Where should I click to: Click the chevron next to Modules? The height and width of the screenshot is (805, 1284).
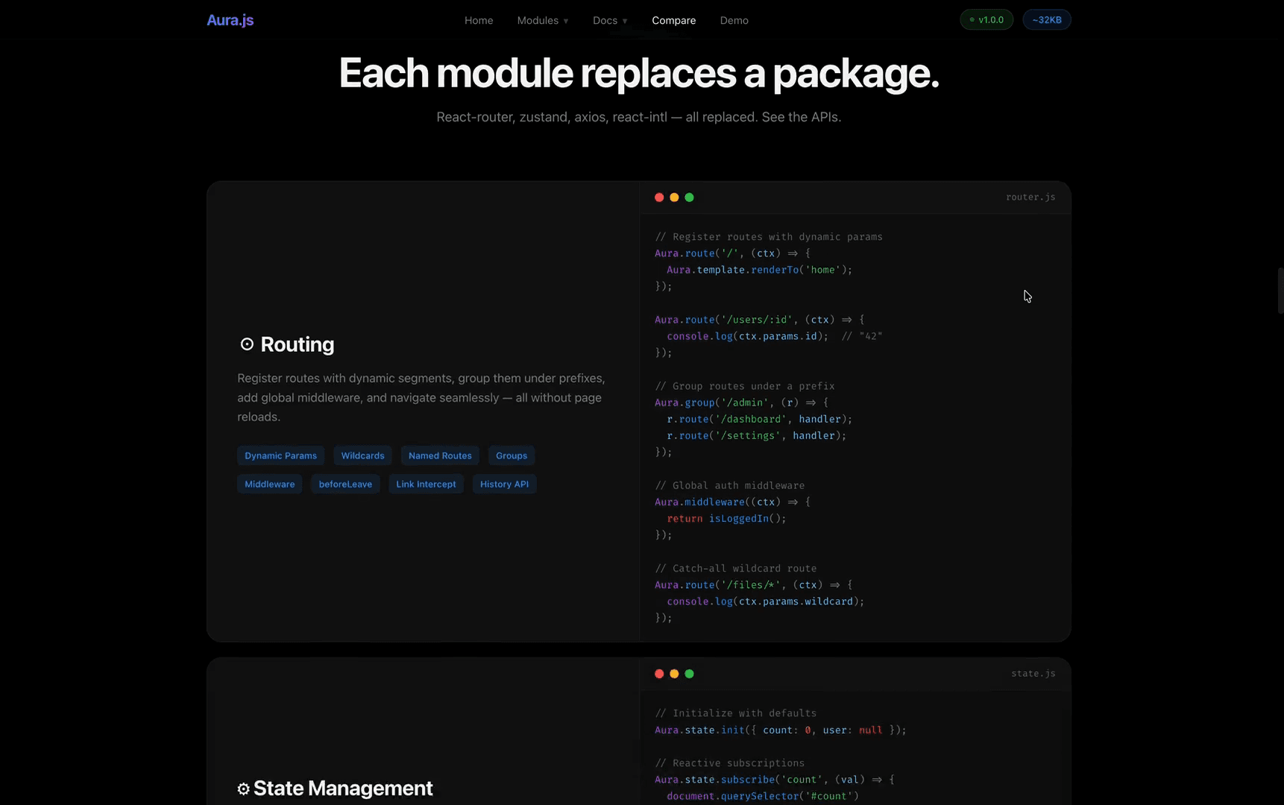(x=566, y=20)
